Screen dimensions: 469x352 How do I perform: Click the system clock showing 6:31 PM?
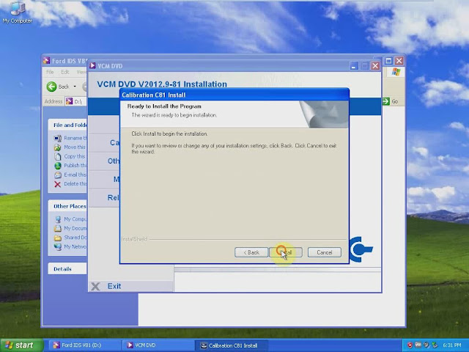[x=451, y=345]
